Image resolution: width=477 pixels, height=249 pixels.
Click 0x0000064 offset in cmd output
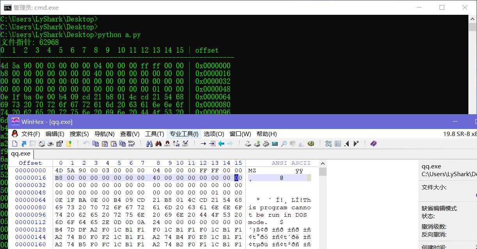coord(213,97)
